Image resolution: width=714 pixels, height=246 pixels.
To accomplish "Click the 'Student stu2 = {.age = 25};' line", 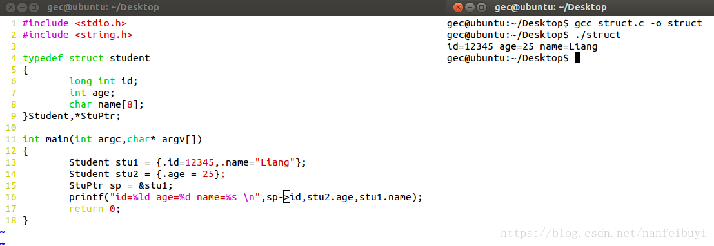I will (x=147, y=174).
